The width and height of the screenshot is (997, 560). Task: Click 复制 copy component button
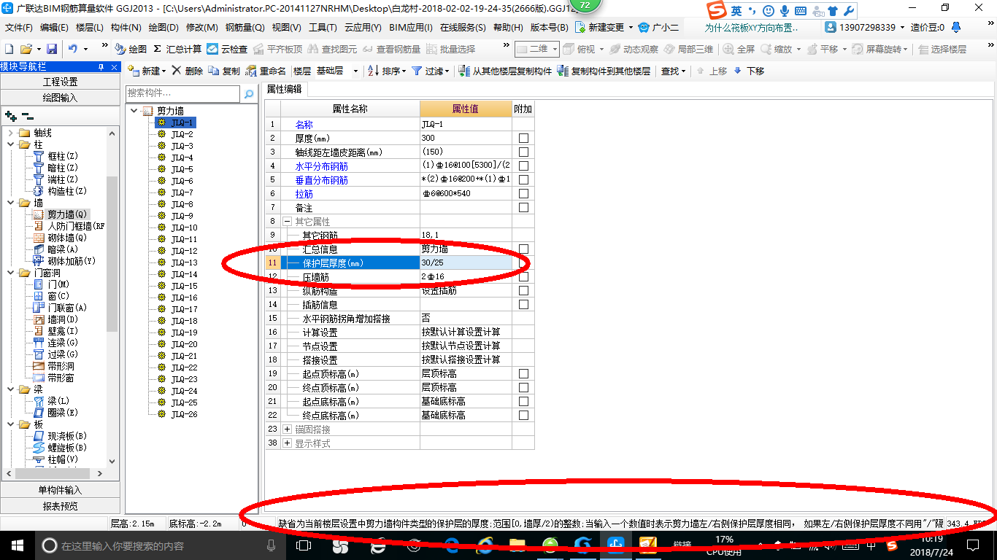224,71
